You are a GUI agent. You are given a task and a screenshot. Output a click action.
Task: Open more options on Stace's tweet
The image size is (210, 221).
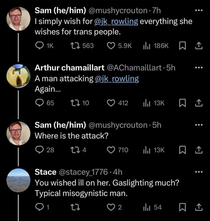point(198,172)
